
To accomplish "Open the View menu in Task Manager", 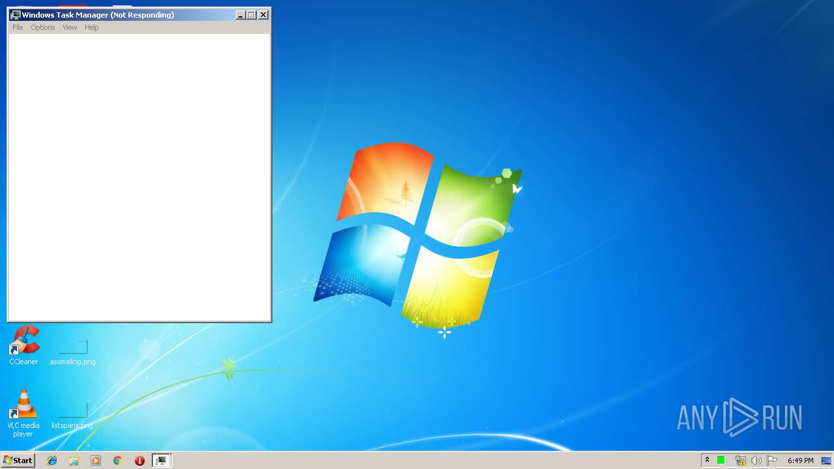I will coord(70,27).
